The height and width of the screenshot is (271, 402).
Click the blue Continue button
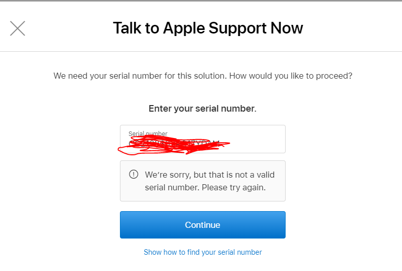point(203,225)
